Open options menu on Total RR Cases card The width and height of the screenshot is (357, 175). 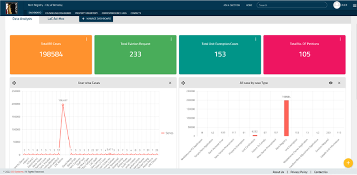[86, 39]
